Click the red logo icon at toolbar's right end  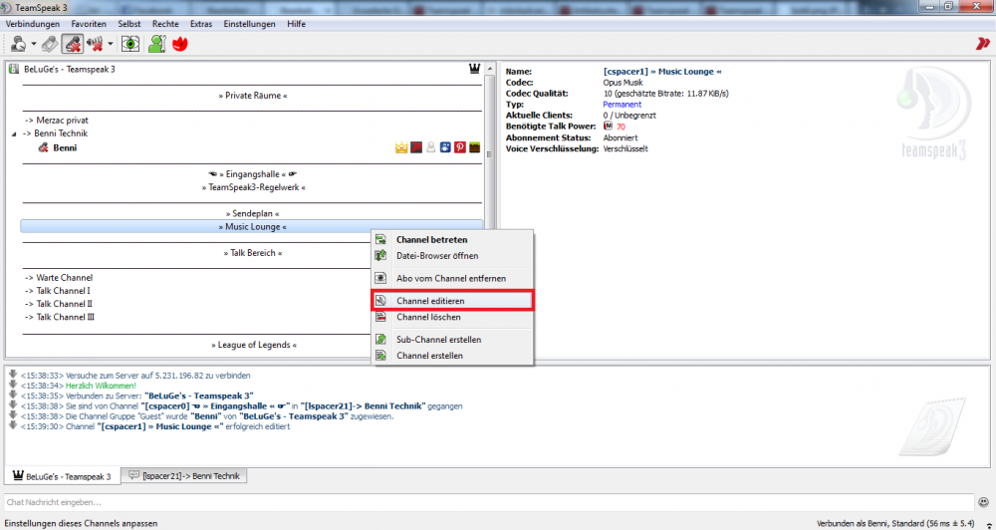pos(983,44)
